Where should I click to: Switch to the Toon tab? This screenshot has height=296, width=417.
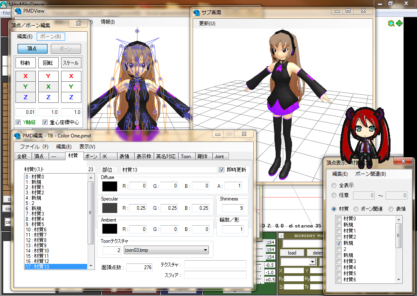point(186,157)
